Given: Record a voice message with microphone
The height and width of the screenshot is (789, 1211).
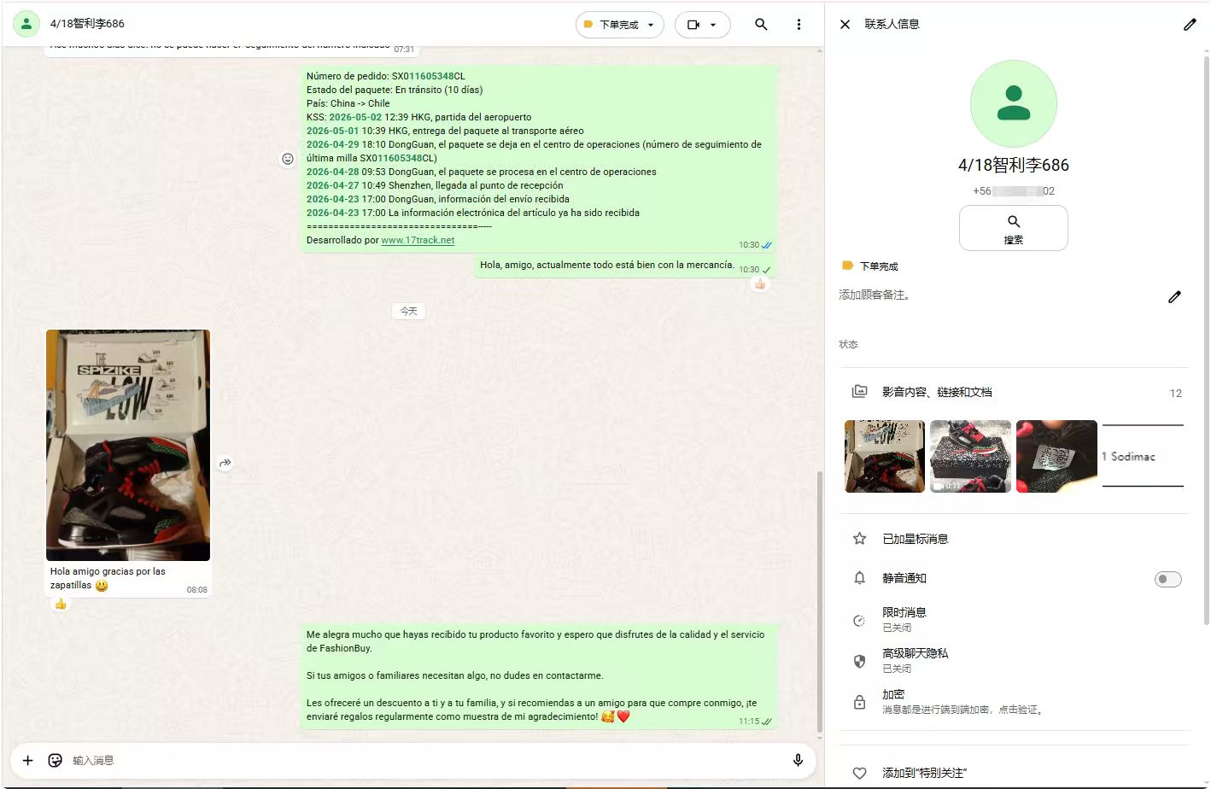Looking at the screenshot, I should [x=798, y=760].
